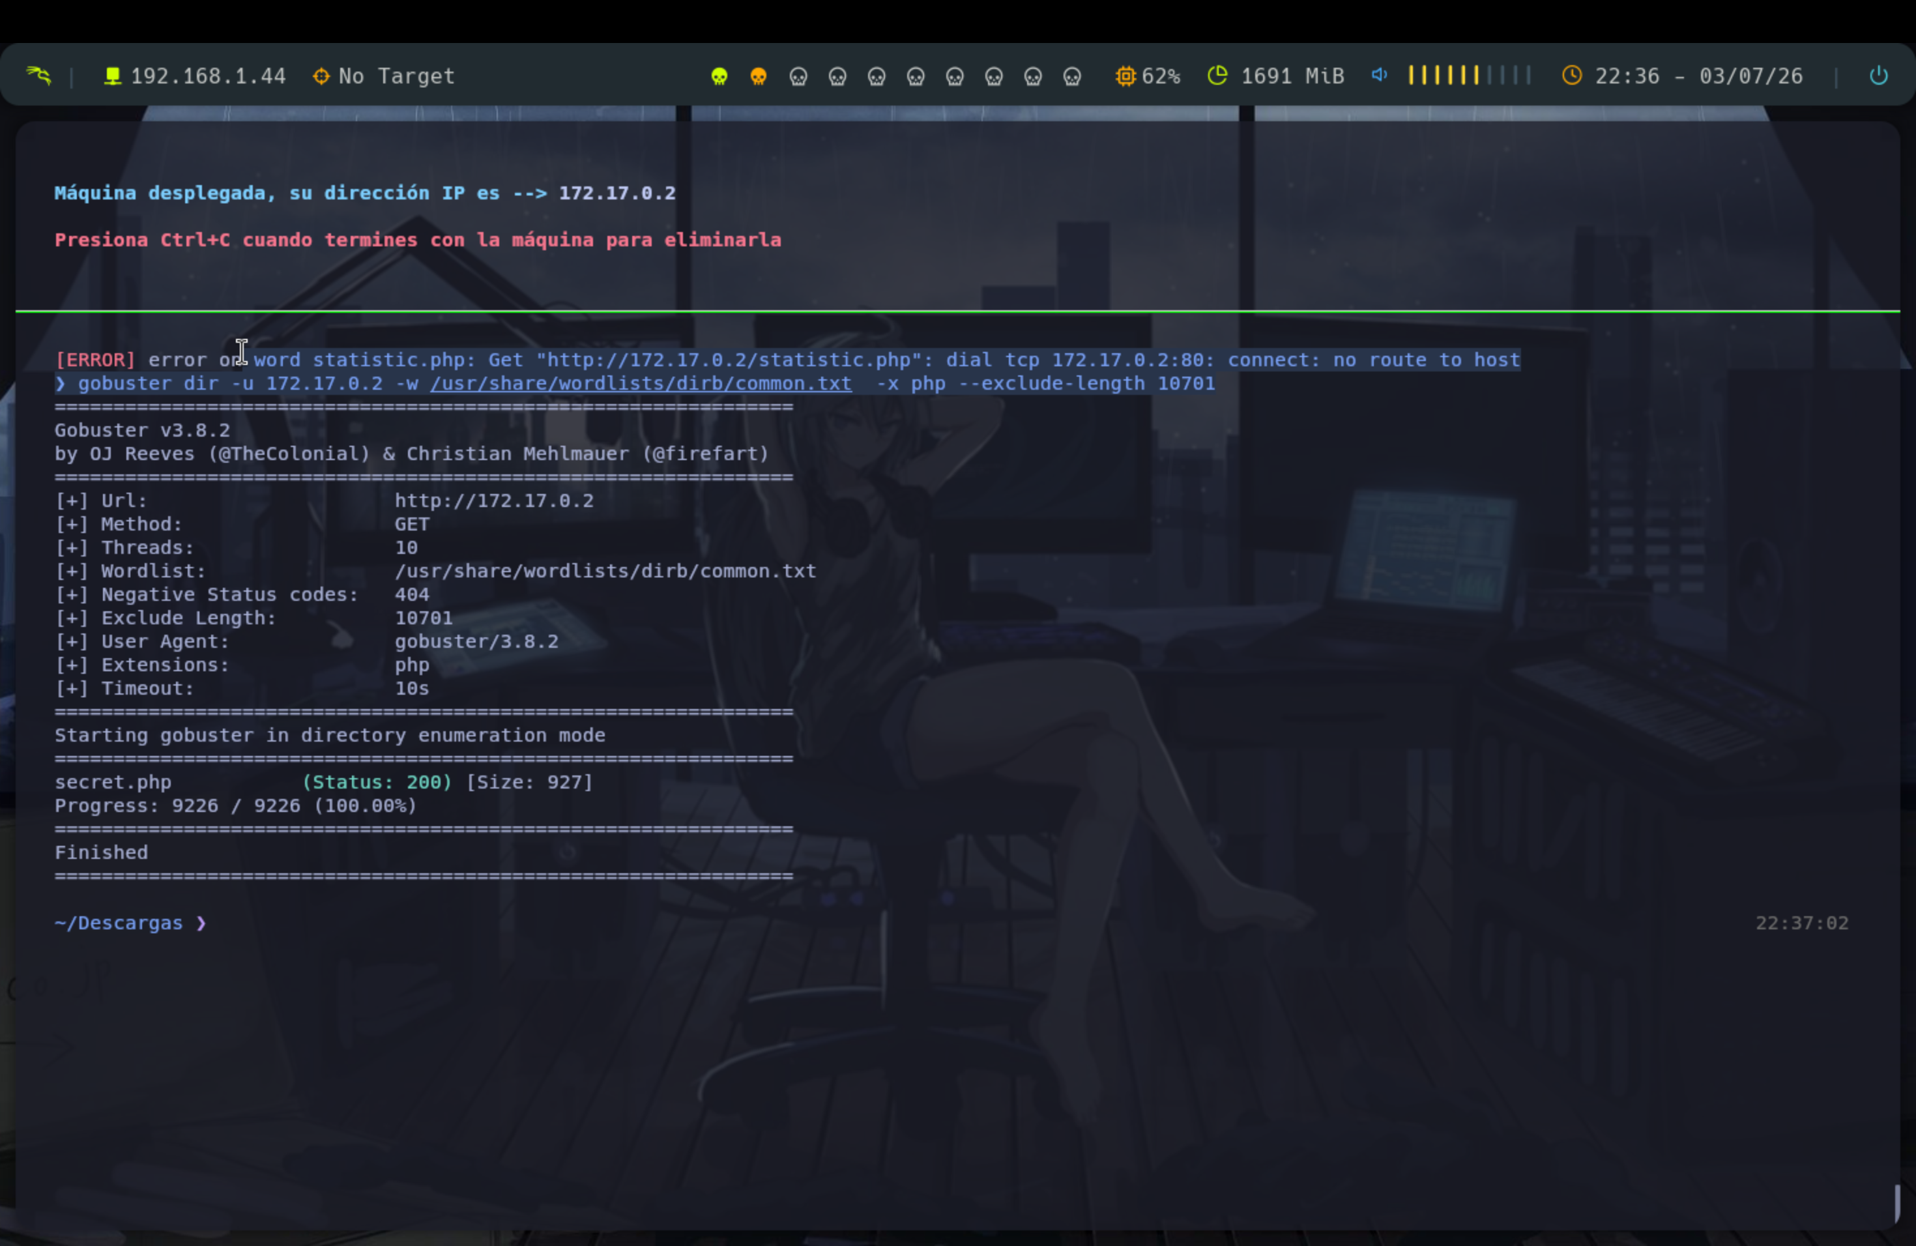Switch to the yellow-green skull workspace
1916x1246 pixels.
[x=719, y=76]
